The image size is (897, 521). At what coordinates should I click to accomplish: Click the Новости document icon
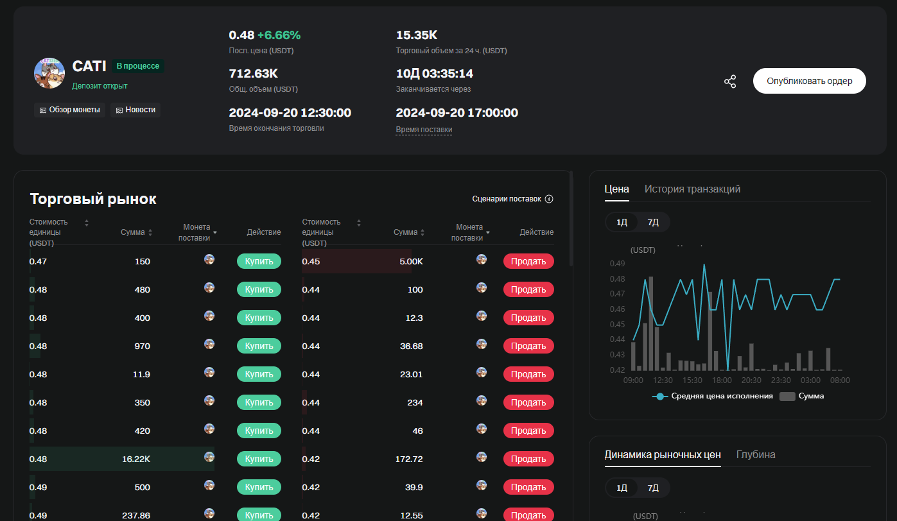[119, 110]
